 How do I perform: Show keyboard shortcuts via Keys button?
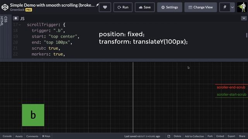tap(46, 136)
